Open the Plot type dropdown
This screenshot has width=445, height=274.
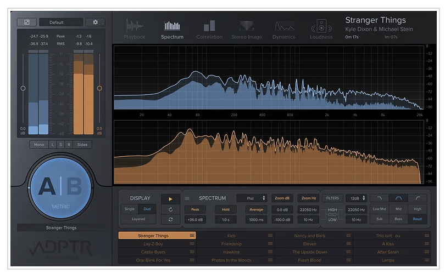tap(252, 198)
